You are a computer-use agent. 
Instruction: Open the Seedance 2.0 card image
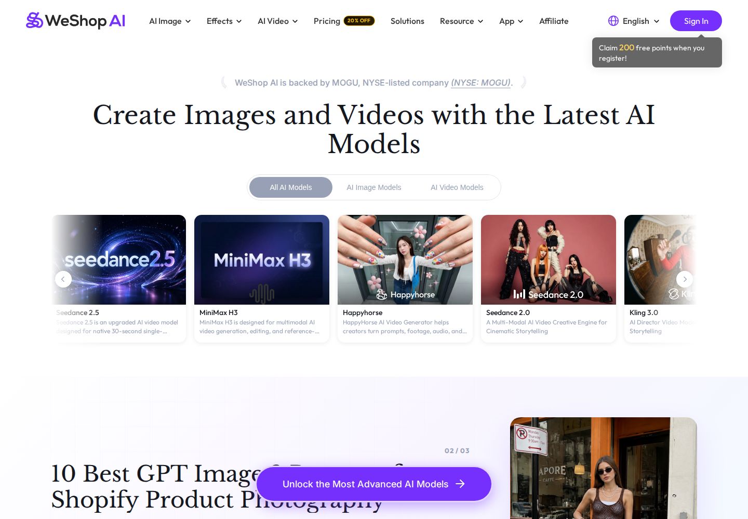point(549,259)
